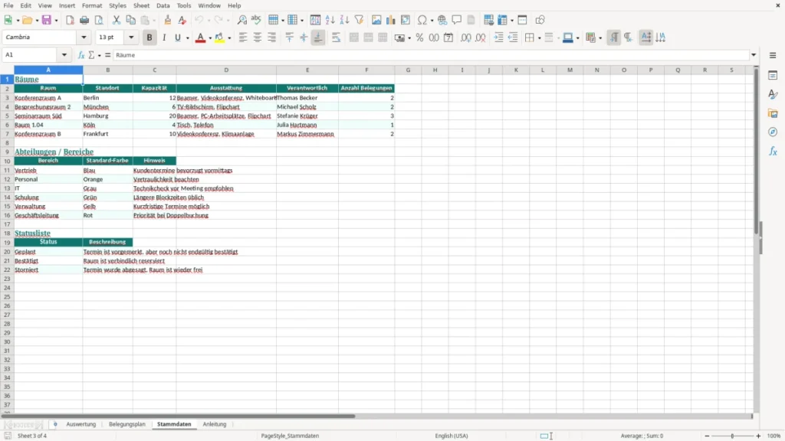Click the percent format icon

[x=419, y=38]
